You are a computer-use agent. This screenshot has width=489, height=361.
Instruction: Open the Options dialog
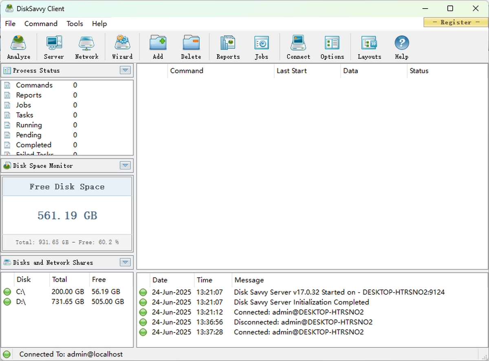click(x=332, y=46)
